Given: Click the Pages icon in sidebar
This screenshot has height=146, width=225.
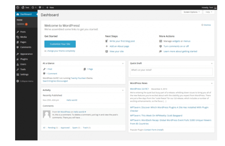Looking at the screenshot, I should pos(18,42).
